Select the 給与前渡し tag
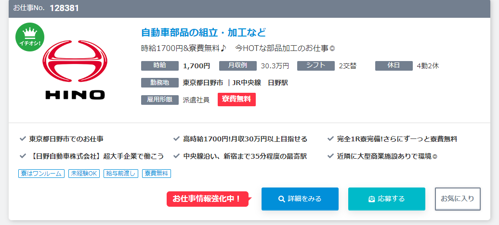The height and width of the screenshot is (225, 499). pyautogui.click(x=121, y=174)
